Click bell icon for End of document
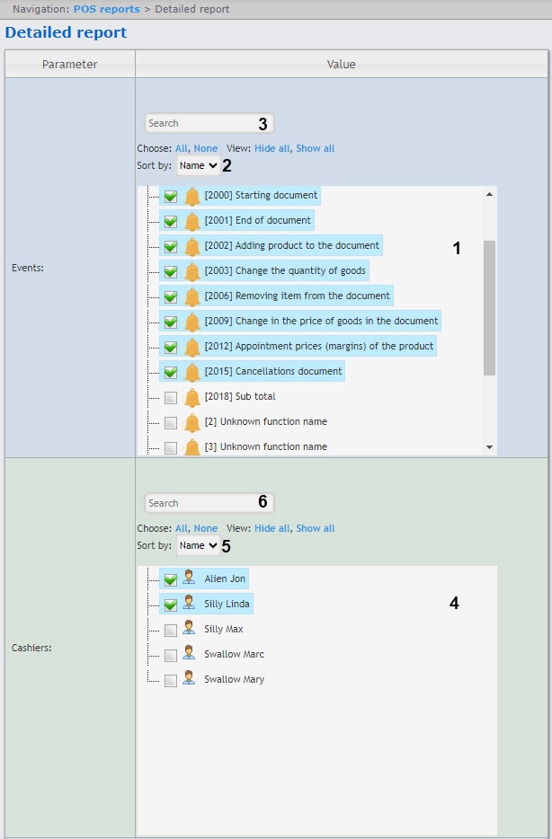552x839 pixels. point(192,221)
